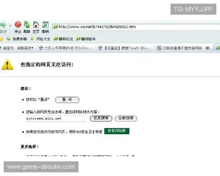Open the history dropdown next to forward arrow
This screenshot has width=220, height=176.
point(10,26)
